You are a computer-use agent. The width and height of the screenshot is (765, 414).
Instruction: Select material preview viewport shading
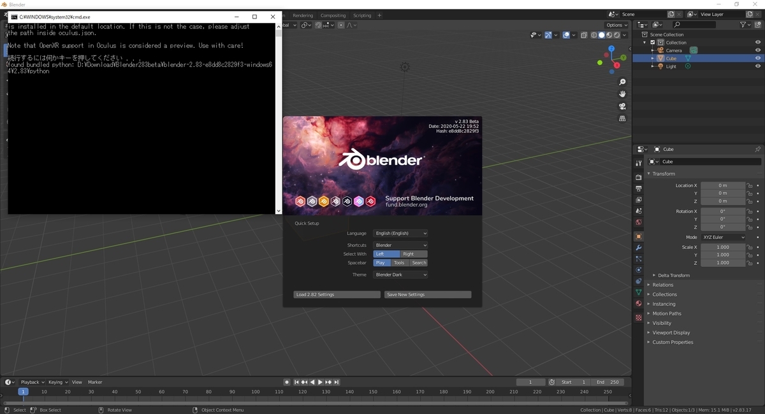pos(609,35)
